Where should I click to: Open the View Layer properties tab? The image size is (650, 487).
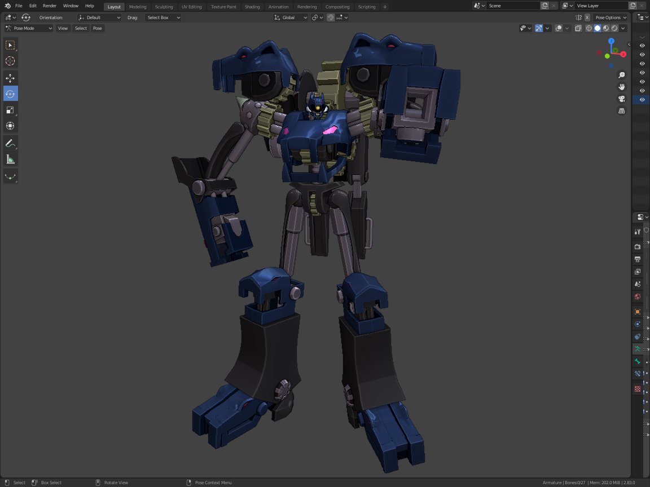[638, 272]
